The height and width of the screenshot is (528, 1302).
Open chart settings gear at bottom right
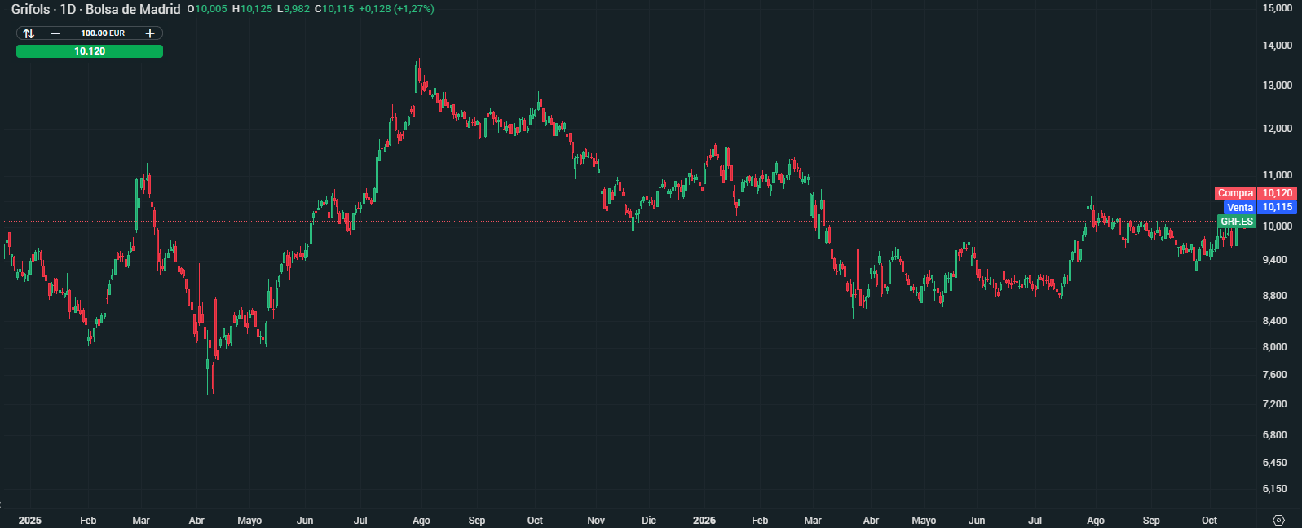tap(1278, 521)
